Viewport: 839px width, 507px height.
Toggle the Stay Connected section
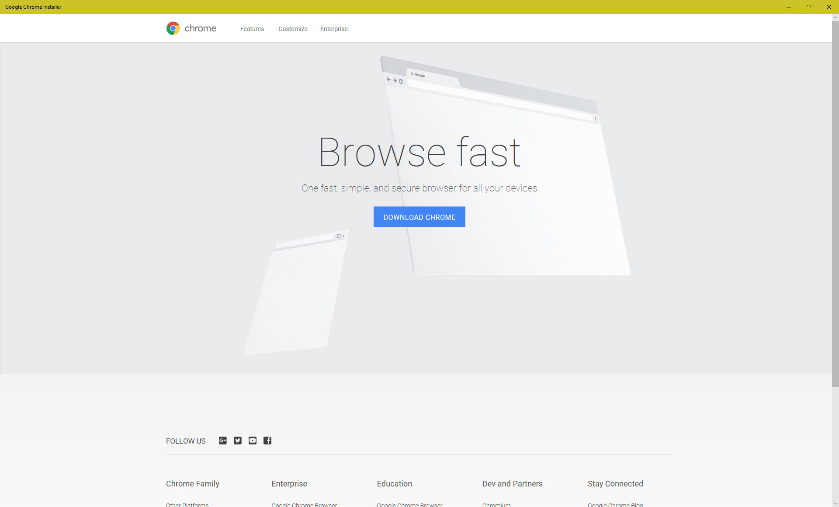click(614, 484)
